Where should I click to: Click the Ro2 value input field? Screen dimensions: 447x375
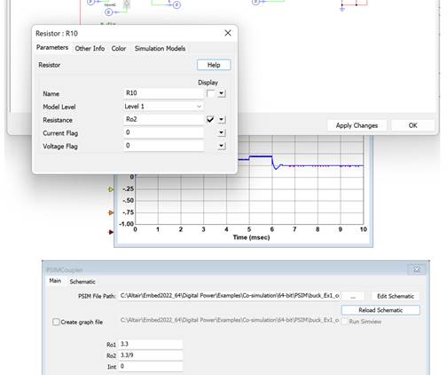(151, 355)
